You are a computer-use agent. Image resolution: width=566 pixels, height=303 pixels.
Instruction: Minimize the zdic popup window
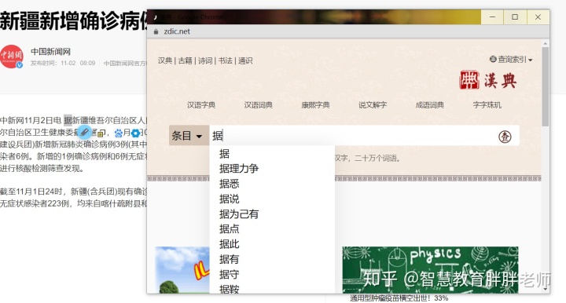[492, 17]
